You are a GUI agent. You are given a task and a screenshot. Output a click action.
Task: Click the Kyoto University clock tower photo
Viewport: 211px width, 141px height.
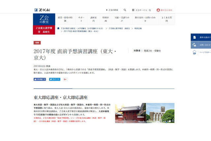pos(160,113)
